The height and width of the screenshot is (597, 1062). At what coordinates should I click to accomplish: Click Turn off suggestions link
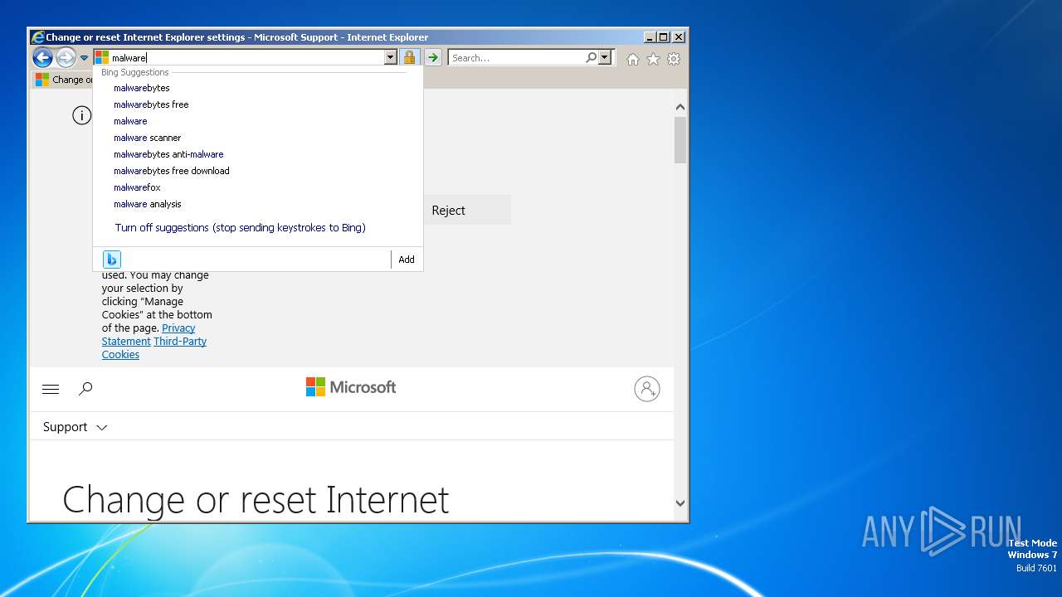pos(241,227)
